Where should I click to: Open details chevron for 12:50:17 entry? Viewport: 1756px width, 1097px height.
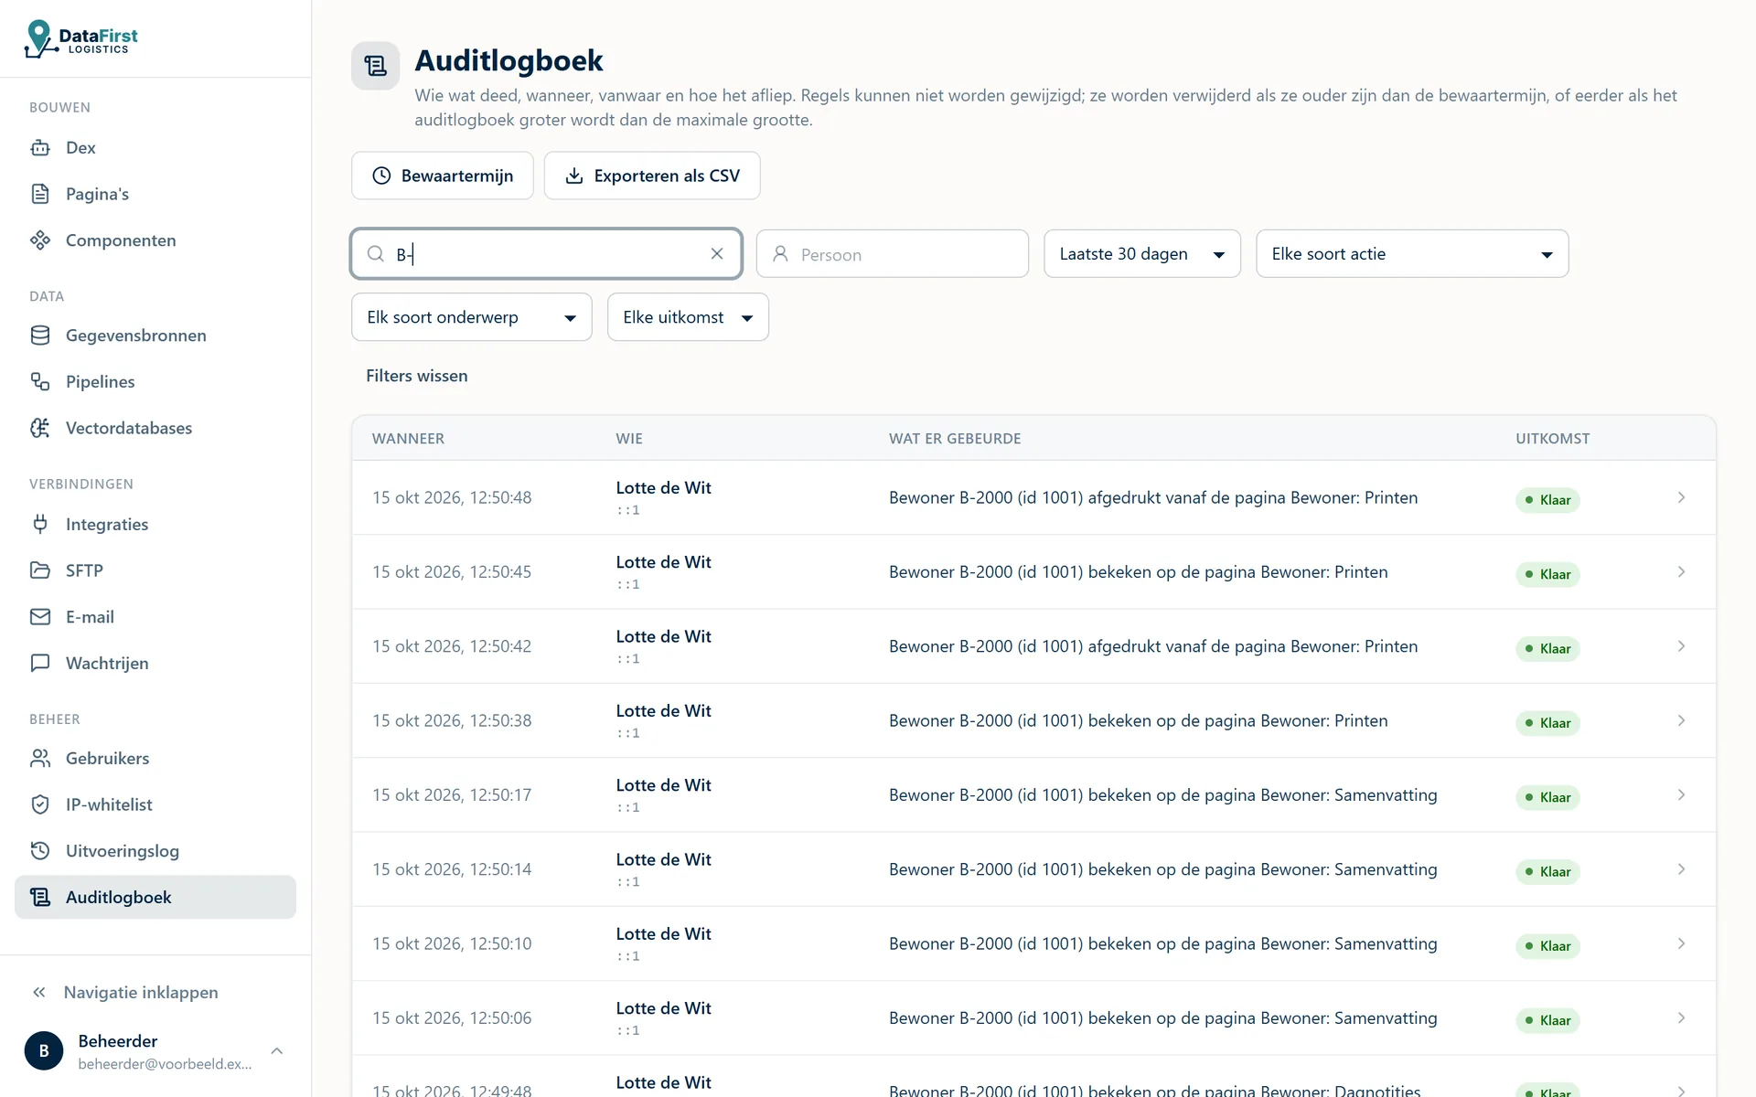(1681, 795)
